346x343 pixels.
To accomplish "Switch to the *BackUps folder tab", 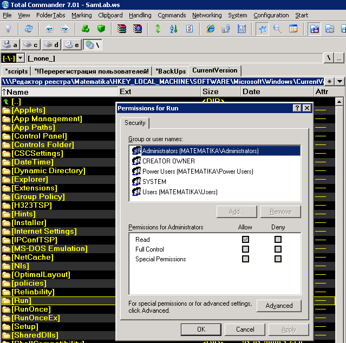I will click(x=171, y=71).
